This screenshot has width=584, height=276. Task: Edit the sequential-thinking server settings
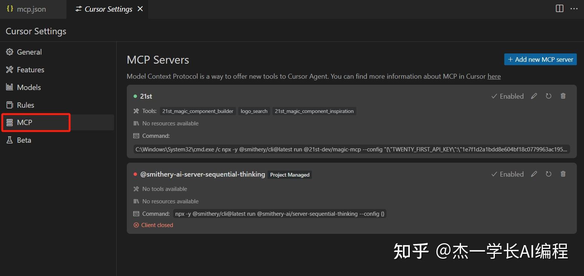point(534,174)
